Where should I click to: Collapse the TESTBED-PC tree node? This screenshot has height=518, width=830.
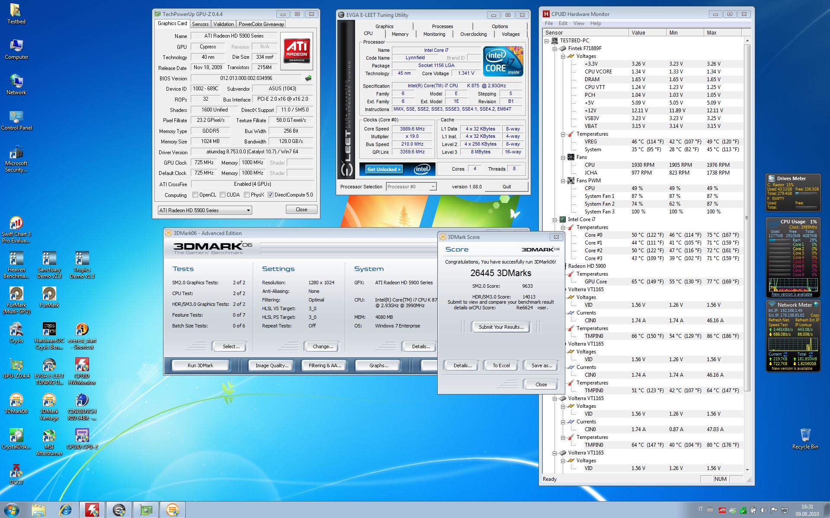[547, 41]
